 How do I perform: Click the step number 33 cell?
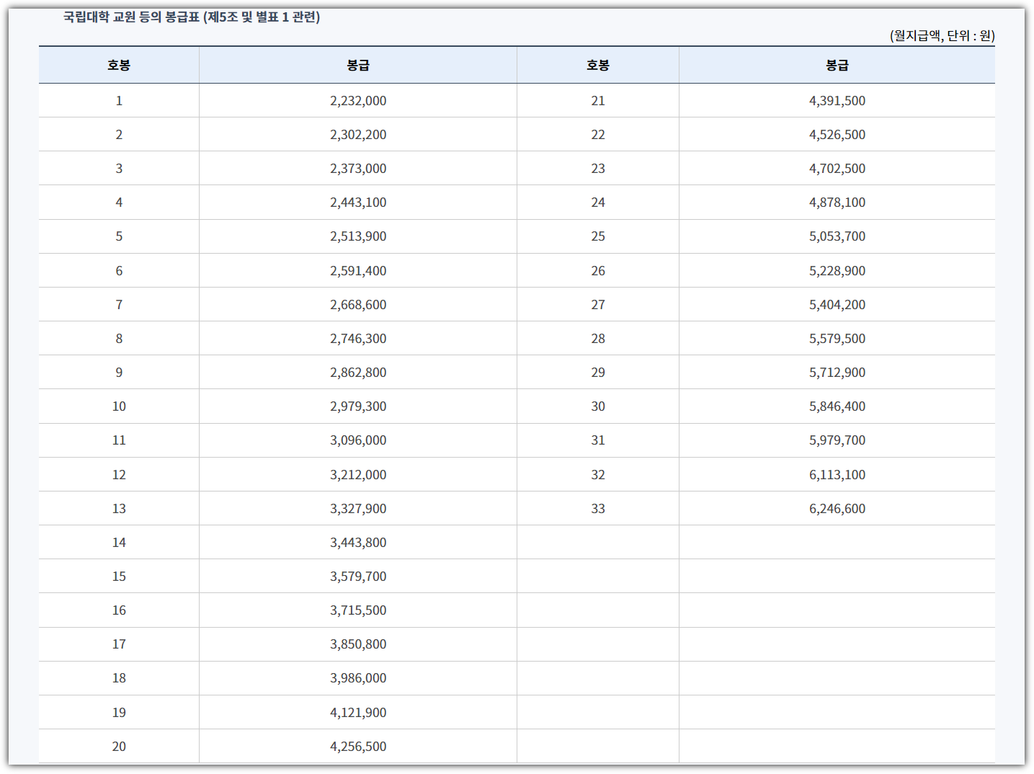(598, 509)
